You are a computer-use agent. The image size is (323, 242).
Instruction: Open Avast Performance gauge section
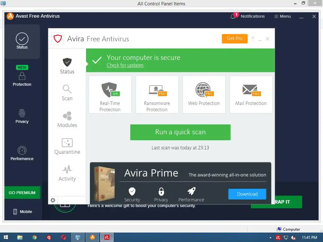pos(22,153)
